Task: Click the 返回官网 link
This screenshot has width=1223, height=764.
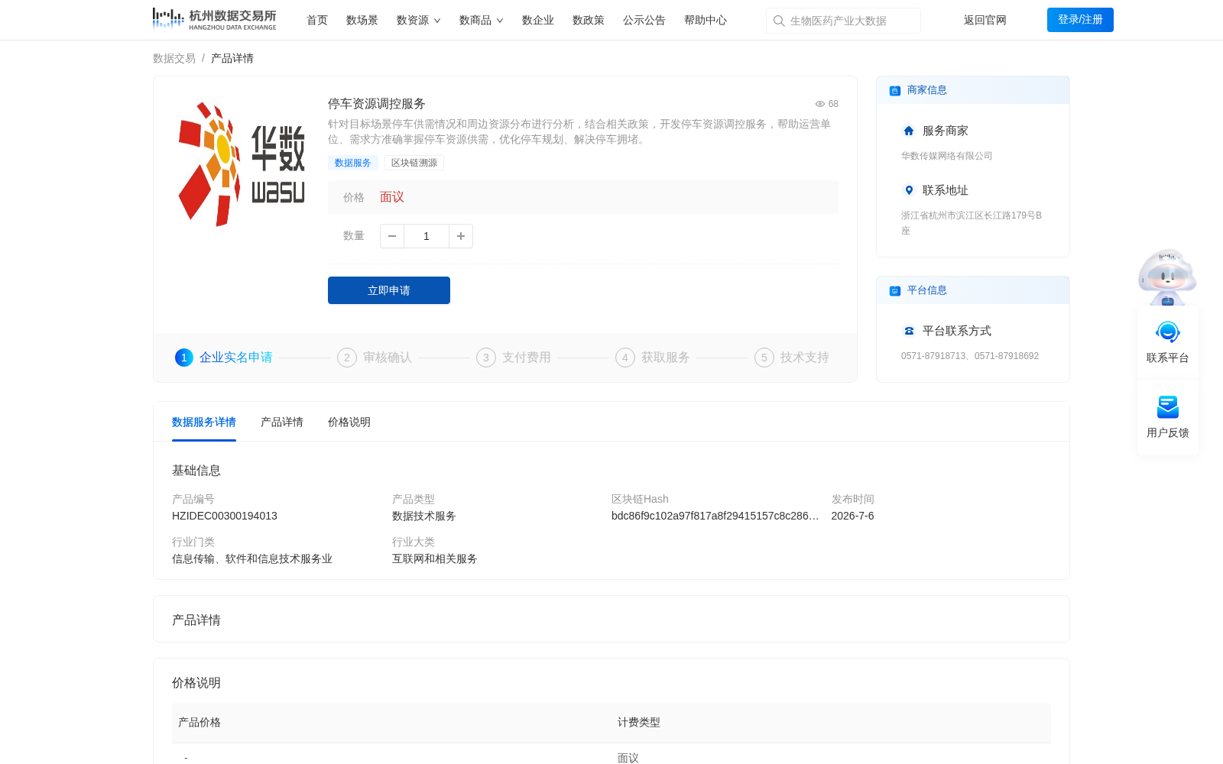Action: tap(985, 21)
